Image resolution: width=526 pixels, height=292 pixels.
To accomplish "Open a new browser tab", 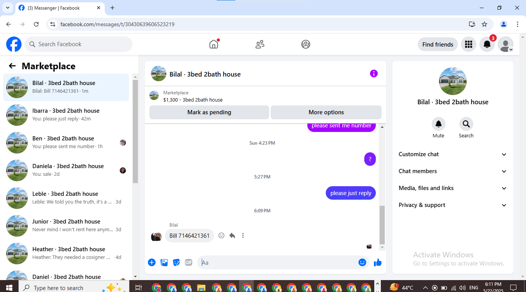I will pyautogui.click(x=112, y=8).
